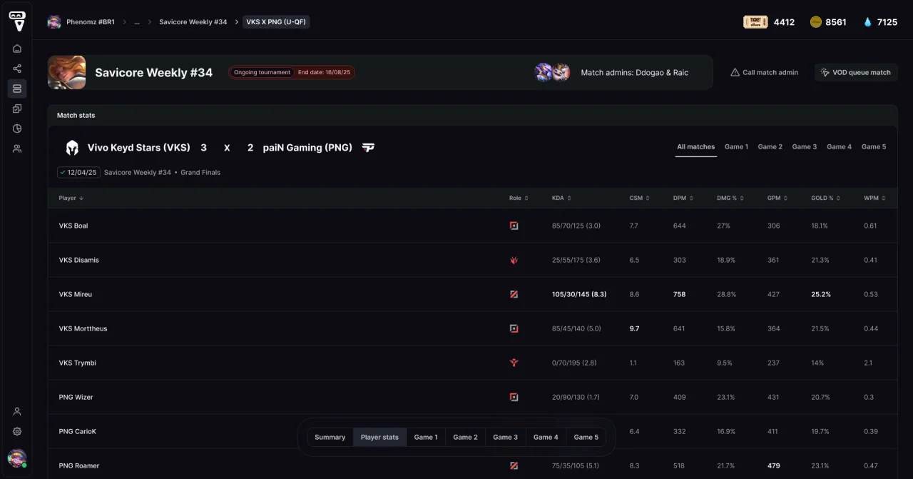This screenshot has width=913, height=479.
Task: Click the paiN Gaming team logo
Action: pos(368,148)
